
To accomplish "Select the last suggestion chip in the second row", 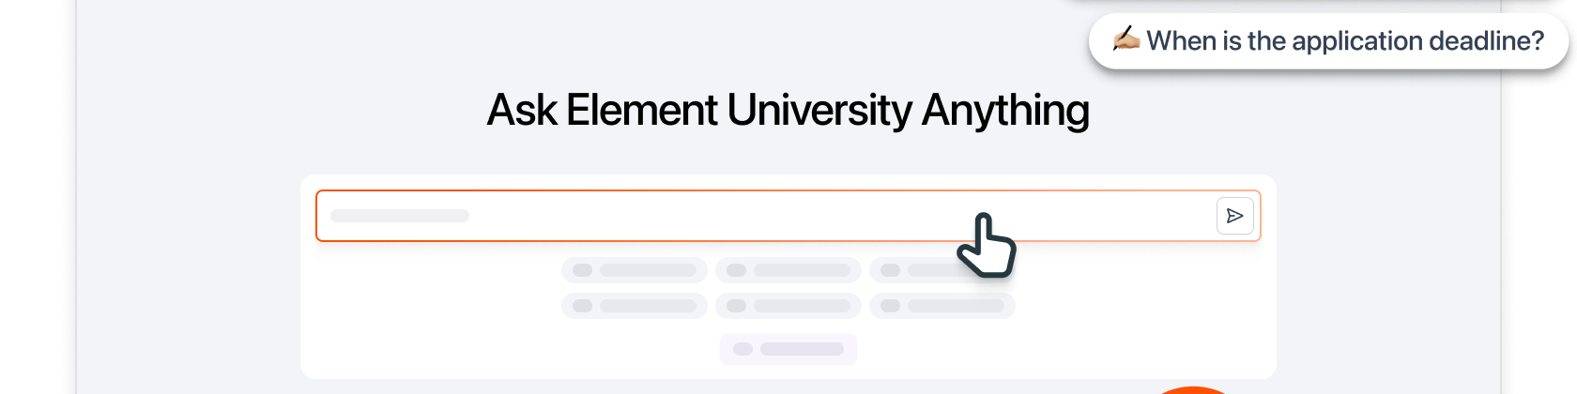I will click(942, 306).
